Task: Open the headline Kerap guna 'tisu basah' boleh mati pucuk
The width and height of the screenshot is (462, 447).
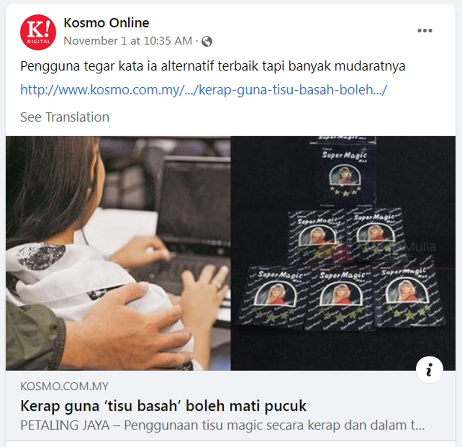Action: pyautogui.click(x=163, y=406)
